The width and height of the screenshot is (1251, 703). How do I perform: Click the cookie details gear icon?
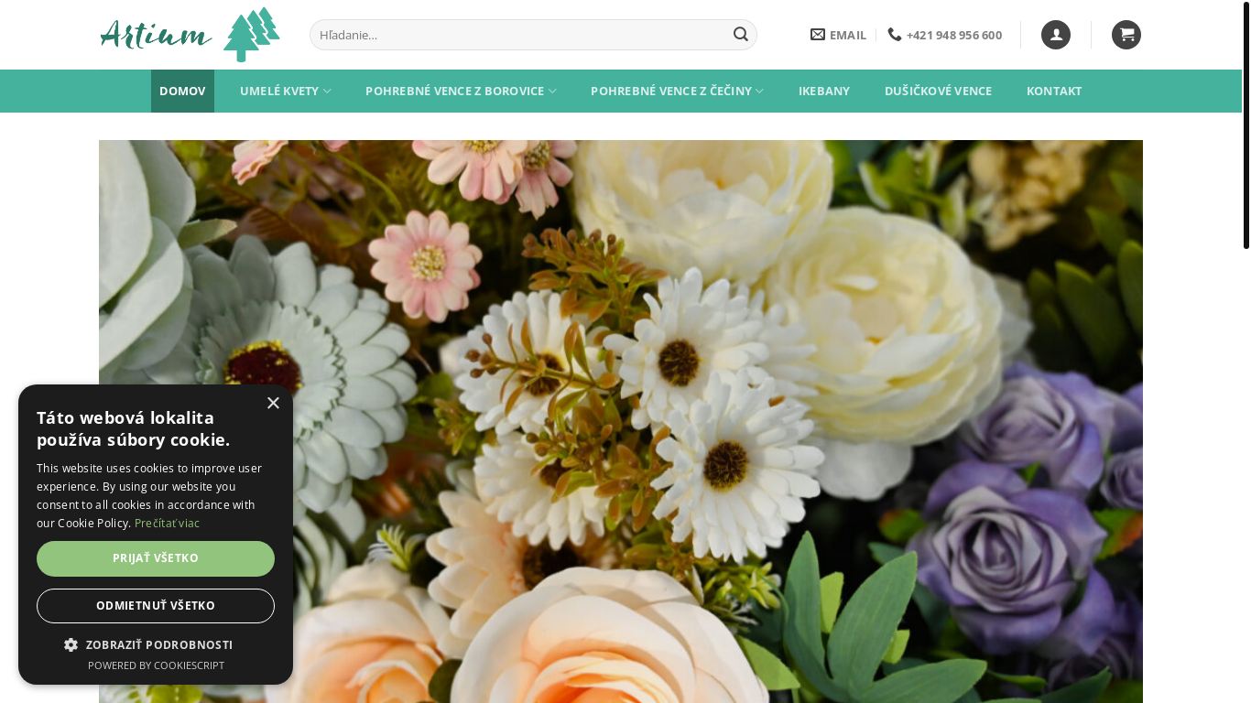click(x=71, y=644)
